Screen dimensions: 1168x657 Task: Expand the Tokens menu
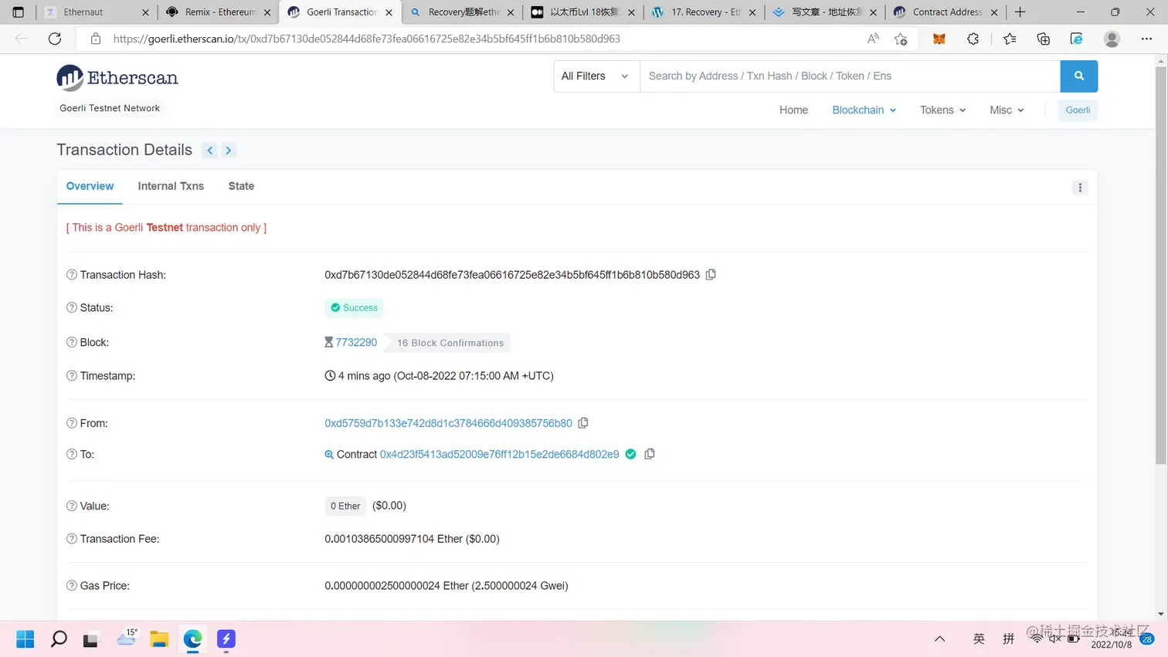[942, 110]
